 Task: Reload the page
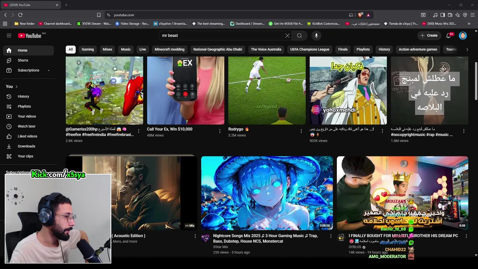click(20, 15)
